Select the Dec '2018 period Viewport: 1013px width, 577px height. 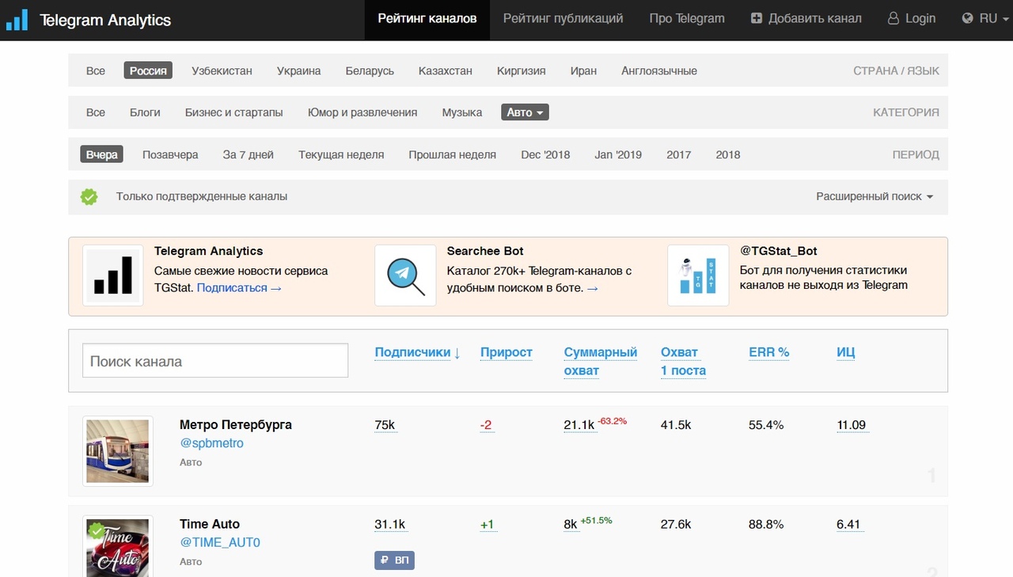545,154
